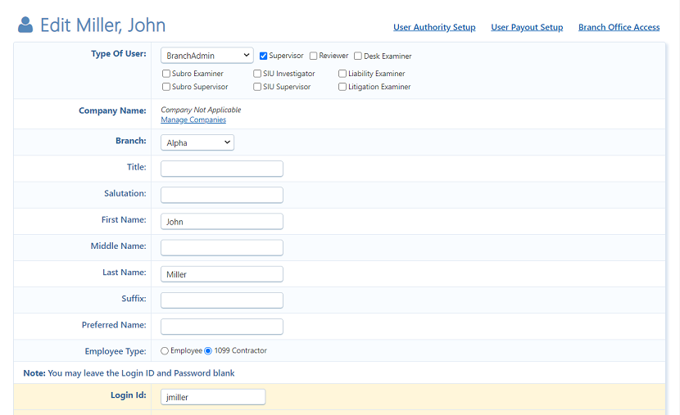Expand the Type Of User dropdown
This screenshot has height=415, width=680.
click(206, 56)
